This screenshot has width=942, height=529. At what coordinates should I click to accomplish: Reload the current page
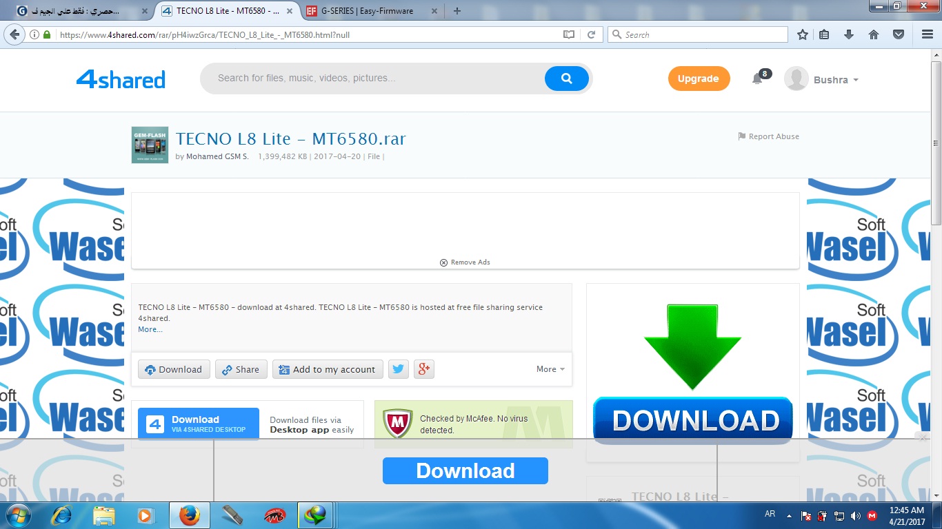click(591, 34)
